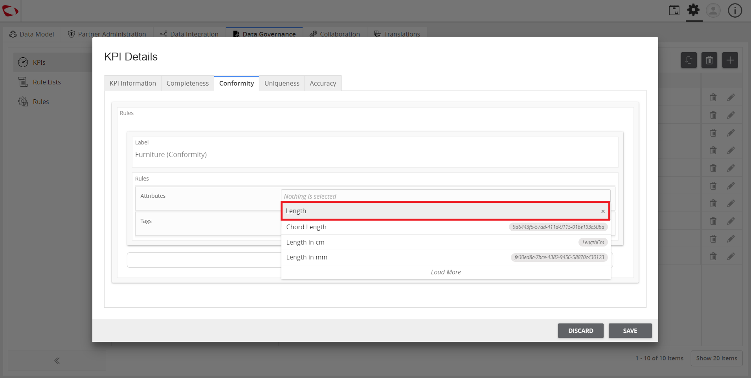The height and width of the screenshot is (378, 751).
Task: Click the red application logo
Action: [x=10, y=11]
